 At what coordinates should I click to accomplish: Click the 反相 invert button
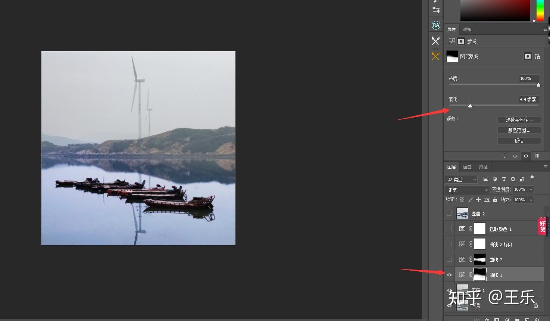coord(519,141)
